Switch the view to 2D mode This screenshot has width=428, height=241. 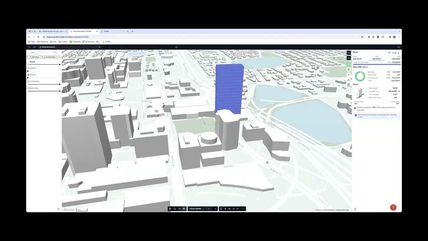tap(180, 209)
